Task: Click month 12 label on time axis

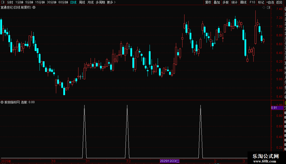Action: tap(129, 161)
